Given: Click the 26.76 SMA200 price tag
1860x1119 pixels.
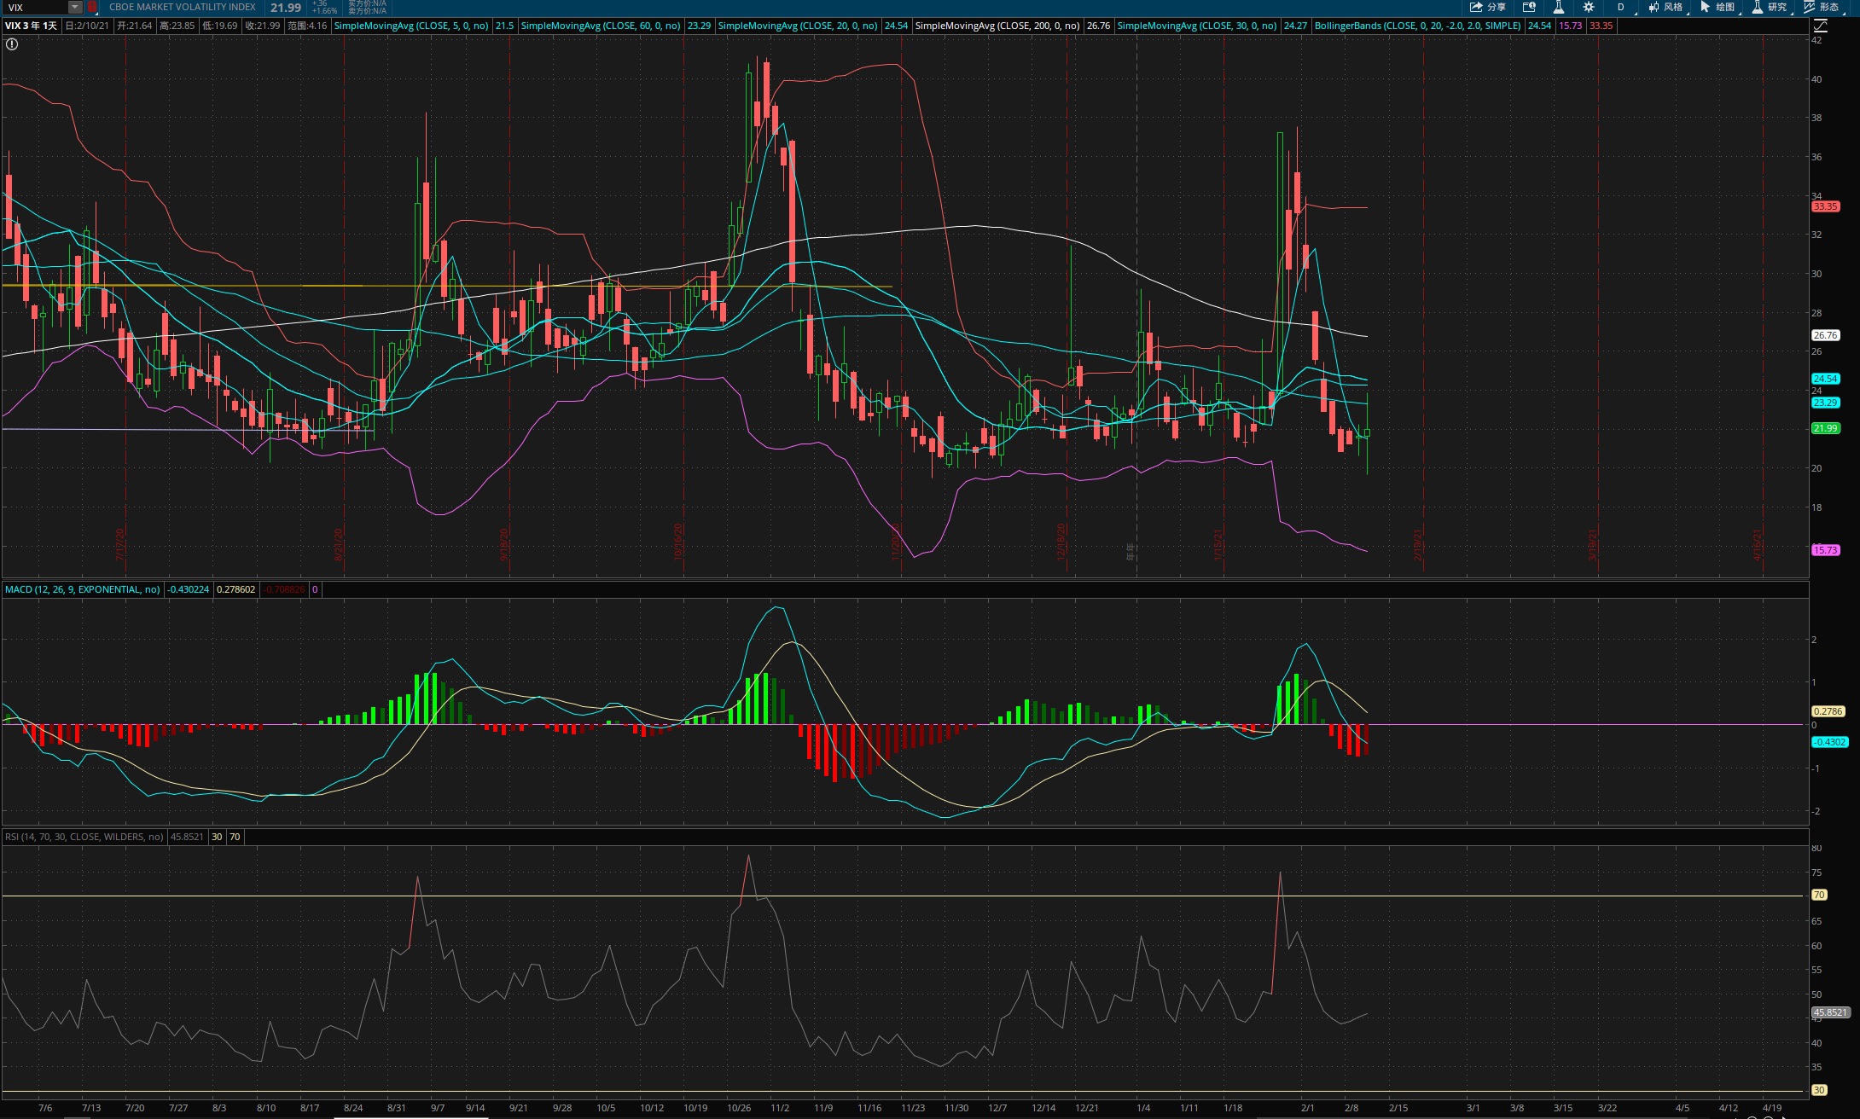Looking at the screenshot, I should [1825, 335].
